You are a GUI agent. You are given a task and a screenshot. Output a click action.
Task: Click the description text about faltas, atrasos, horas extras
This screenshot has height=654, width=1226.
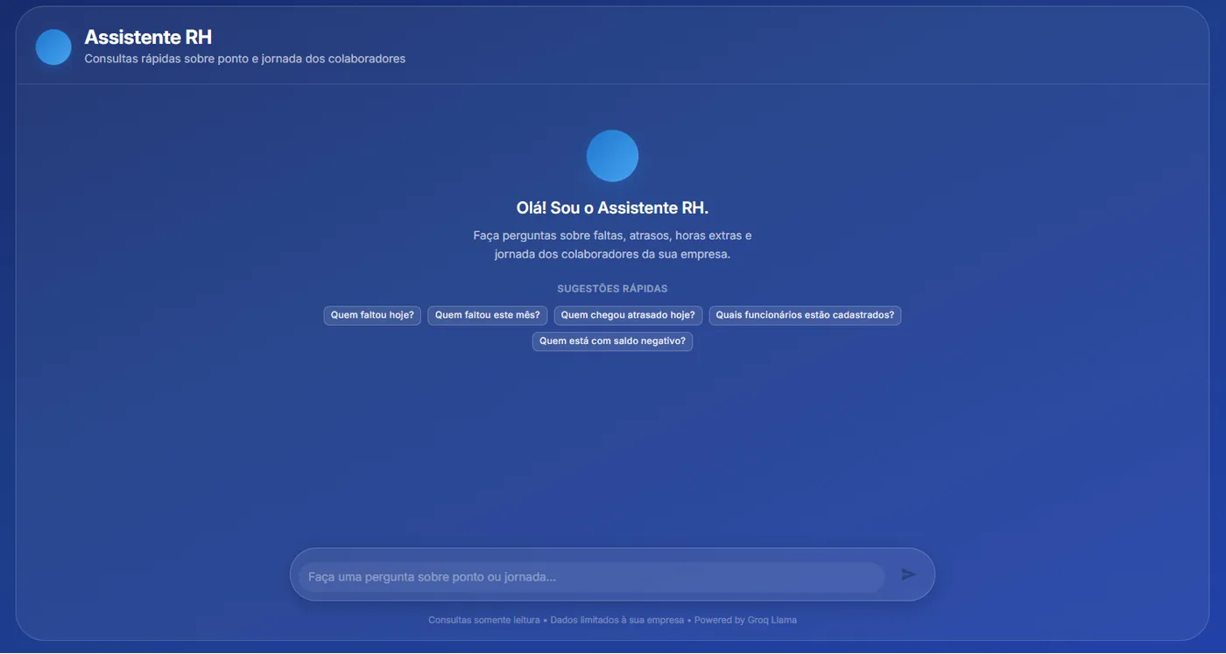(612, 245)
